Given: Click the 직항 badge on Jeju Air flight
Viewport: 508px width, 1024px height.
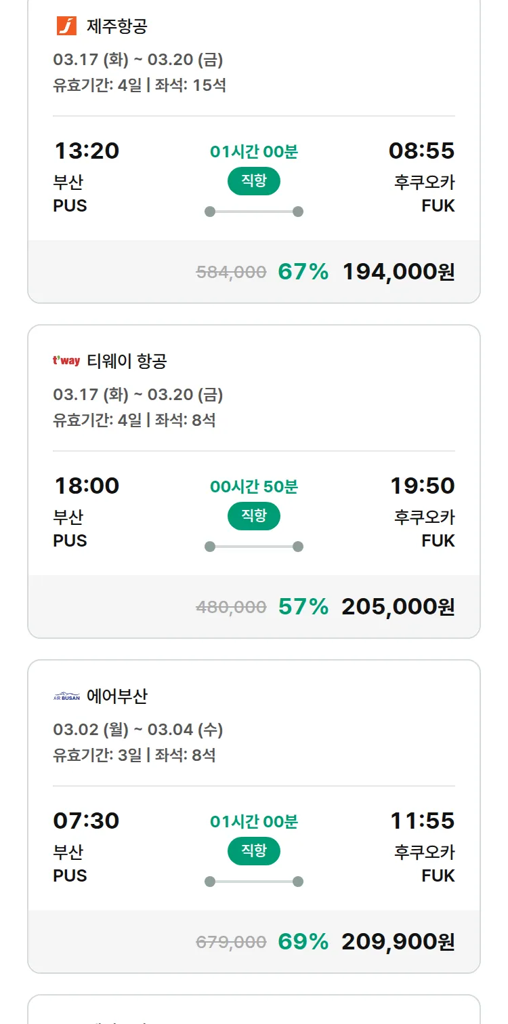Looking at the screenshot, I should click(x=253, y=181).
